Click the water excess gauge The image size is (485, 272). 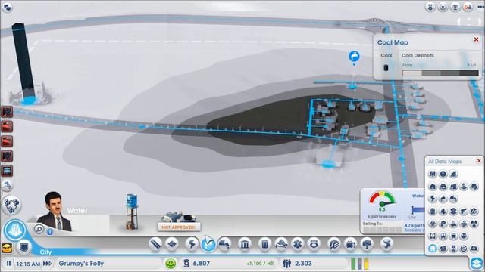click(382, 200)
